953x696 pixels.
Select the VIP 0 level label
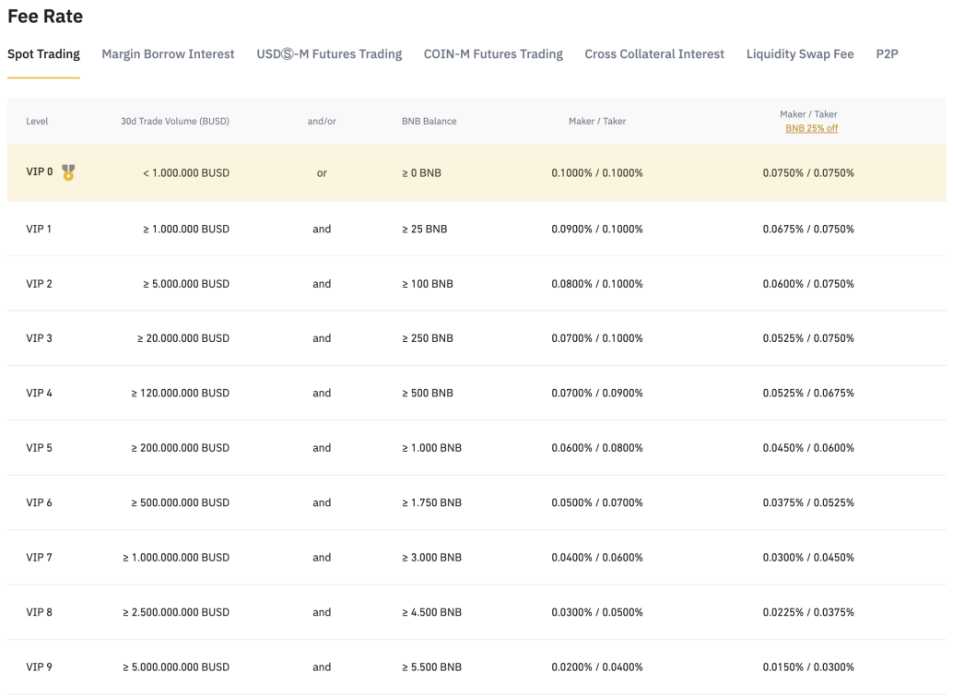40,172
